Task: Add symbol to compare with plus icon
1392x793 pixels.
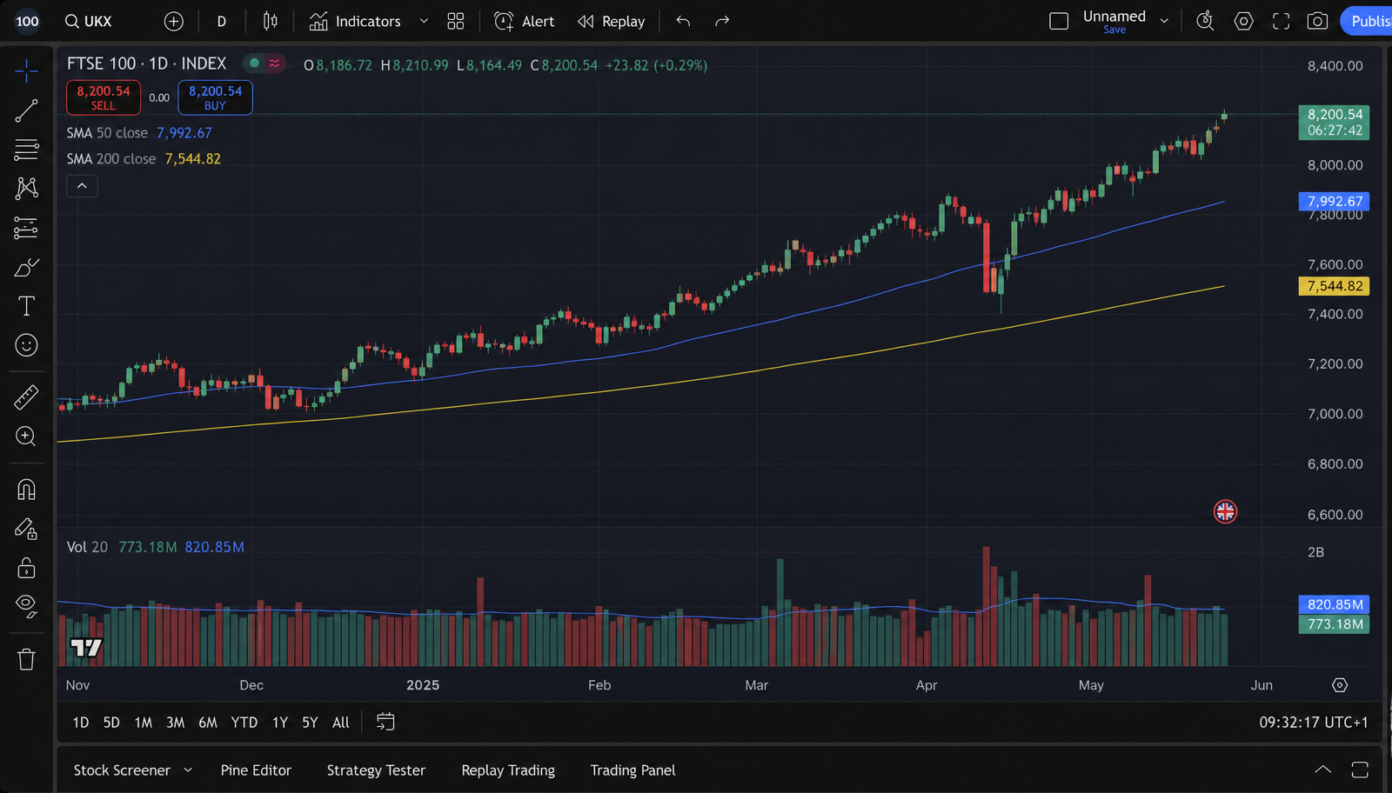Action: (174, 21)
